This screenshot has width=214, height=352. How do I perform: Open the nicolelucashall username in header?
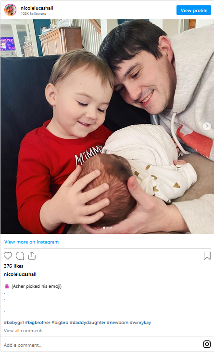tap(37, 8)
